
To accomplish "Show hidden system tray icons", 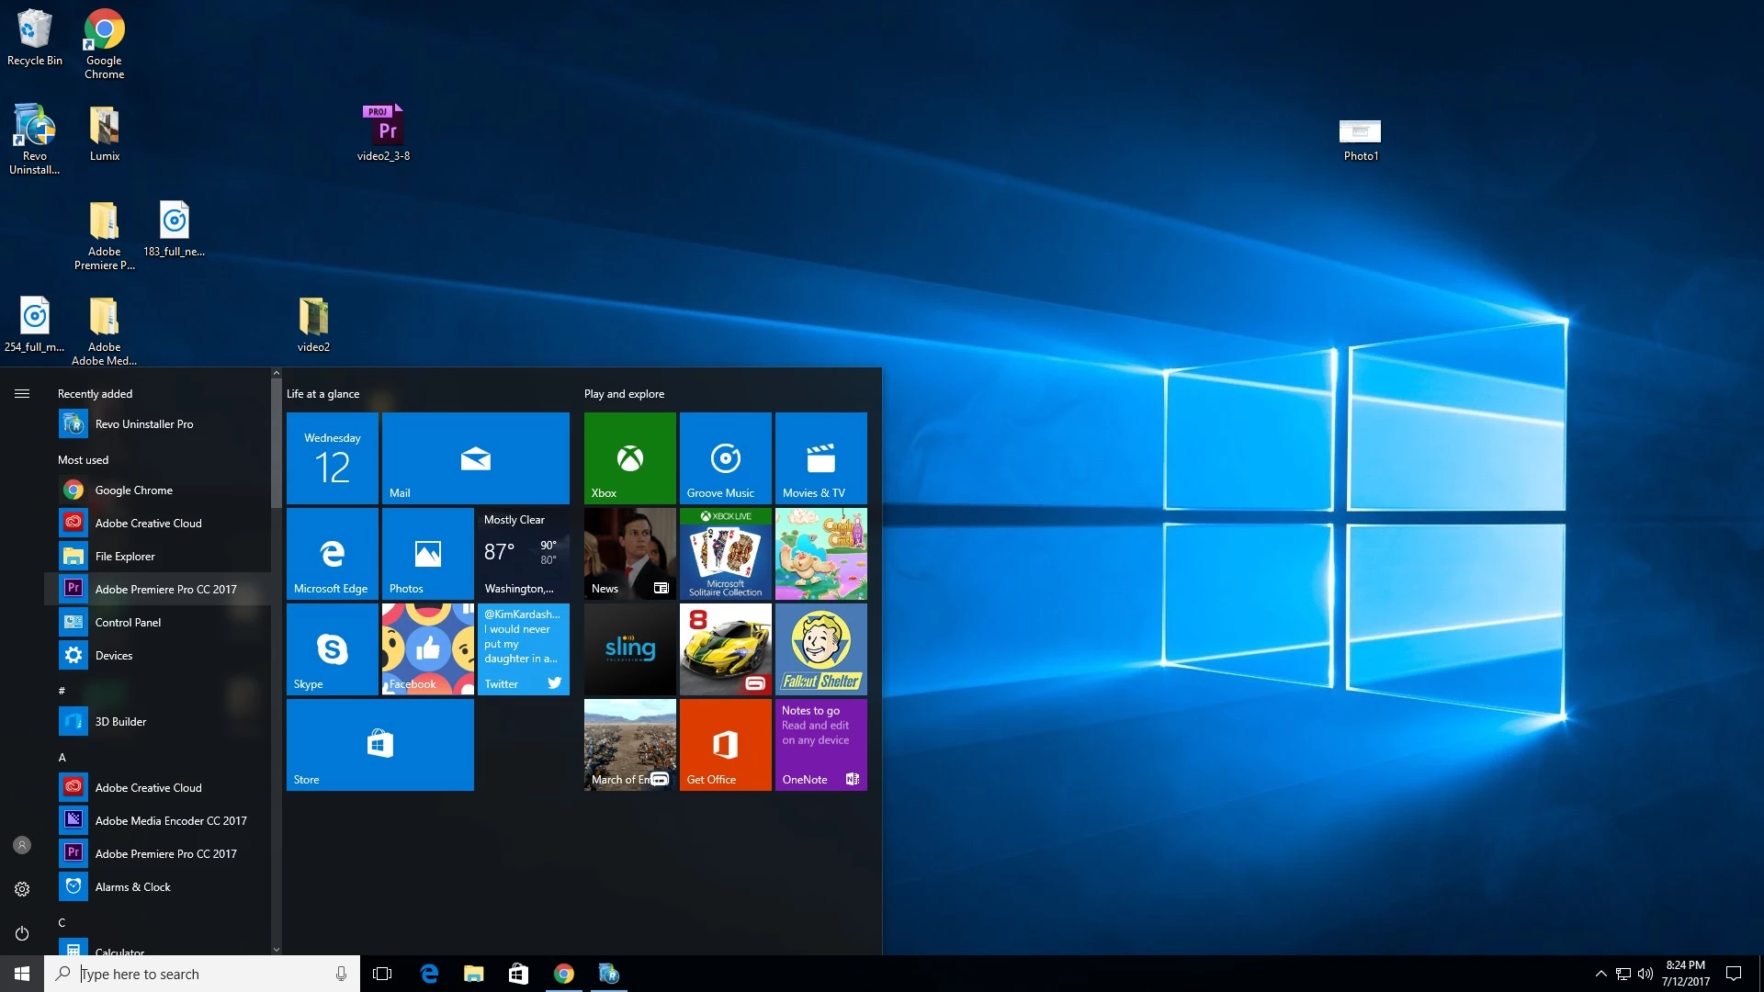I will 1600,974.
